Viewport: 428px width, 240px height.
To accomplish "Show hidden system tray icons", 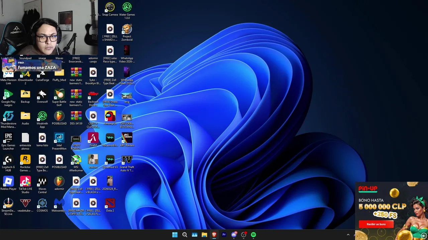I will coord(348,235).
